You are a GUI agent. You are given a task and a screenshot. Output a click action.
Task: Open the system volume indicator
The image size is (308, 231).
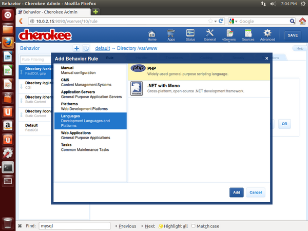[273, 4]
